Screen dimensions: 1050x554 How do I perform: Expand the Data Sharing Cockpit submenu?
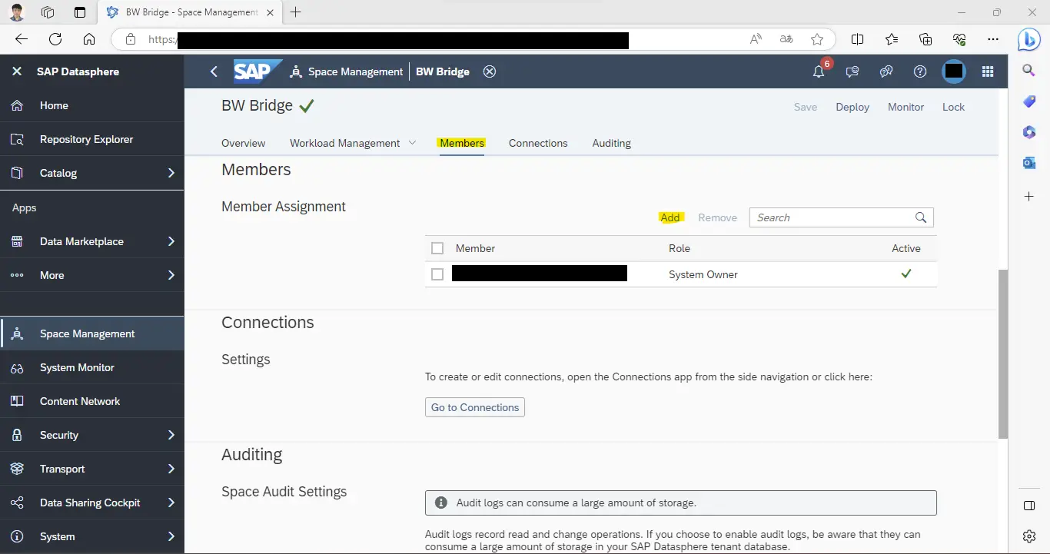click(x=171, y=503)
